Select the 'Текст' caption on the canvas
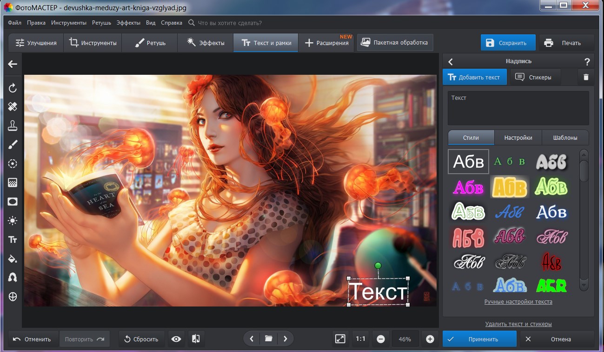 (378, 292)
